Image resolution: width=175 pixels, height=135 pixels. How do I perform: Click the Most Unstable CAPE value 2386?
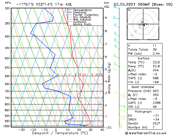157,103
